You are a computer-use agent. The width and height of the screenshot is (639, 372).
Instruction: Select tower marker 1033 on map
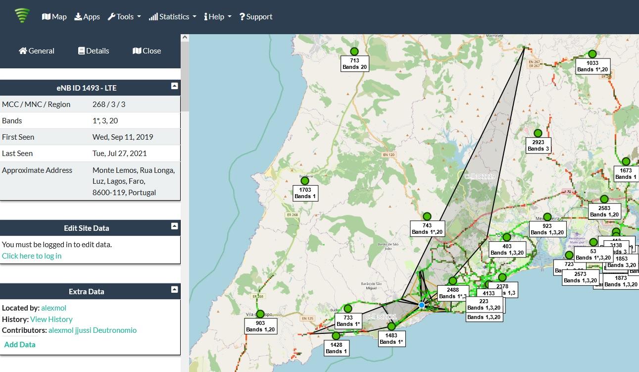[592, 54]
